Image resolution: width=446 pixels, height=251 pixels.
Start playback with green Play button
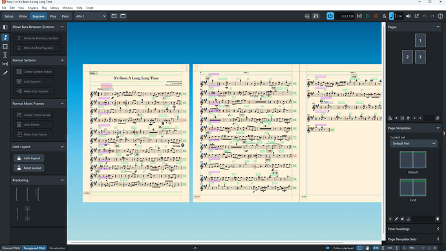(x=368, y=16)
